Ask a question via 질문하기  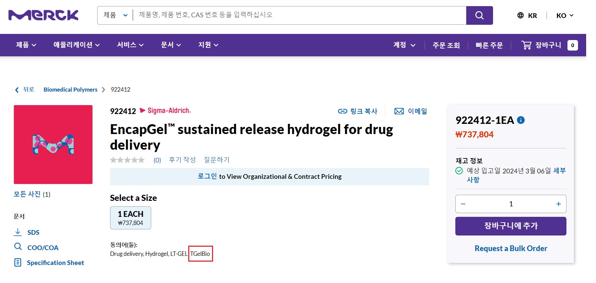pyautogui.click(x=217, y=160)
